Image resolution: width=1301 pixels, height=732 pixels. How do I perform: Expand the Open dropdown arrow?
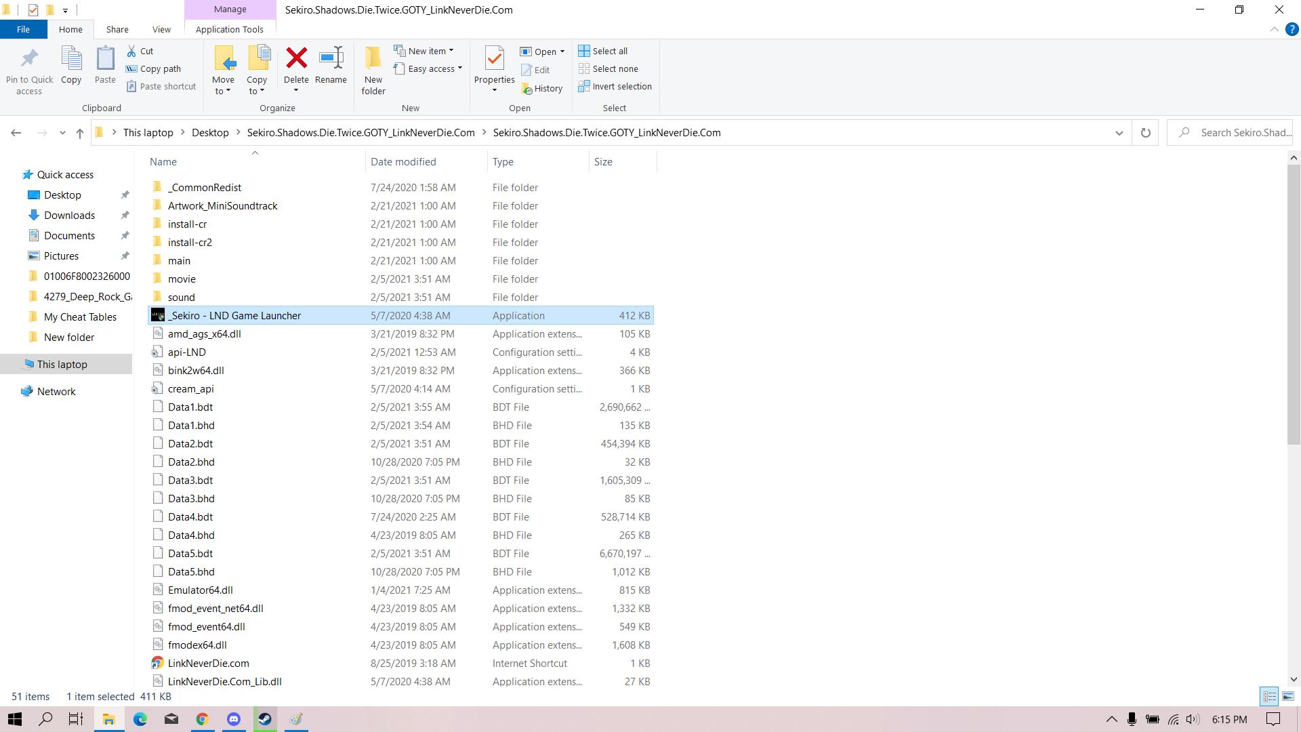[562, 52]
